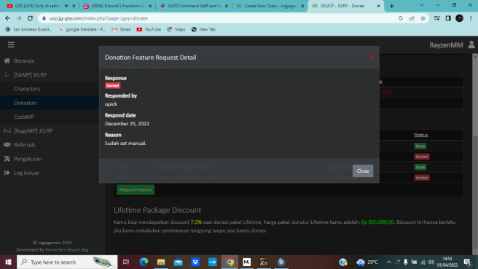
Task: Open Pengaturan settings page
Action: [x=28, y=159]
